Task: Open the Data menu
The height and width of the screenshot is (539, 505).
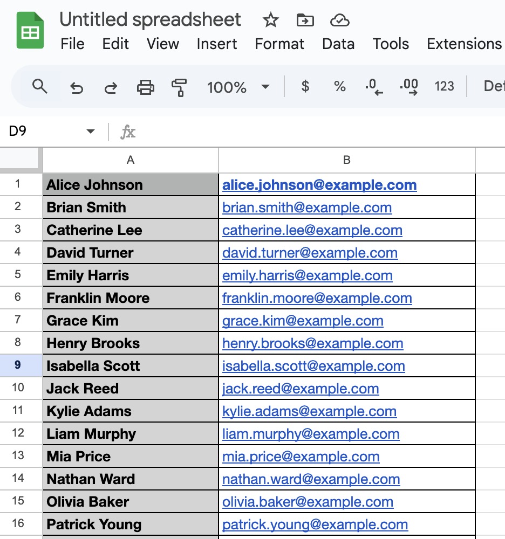Action: 338,44
